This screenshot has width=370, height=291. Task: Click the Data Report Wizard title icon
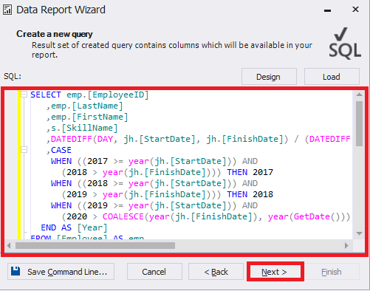click(x=7, y=10)
